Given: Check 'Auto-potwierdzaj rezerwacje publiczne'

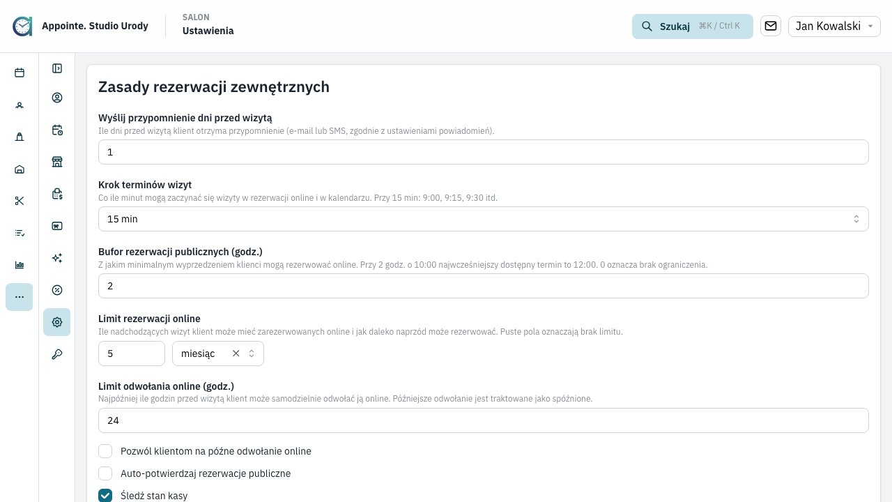Looking at the screenshot, I should (x=105, y=473).
